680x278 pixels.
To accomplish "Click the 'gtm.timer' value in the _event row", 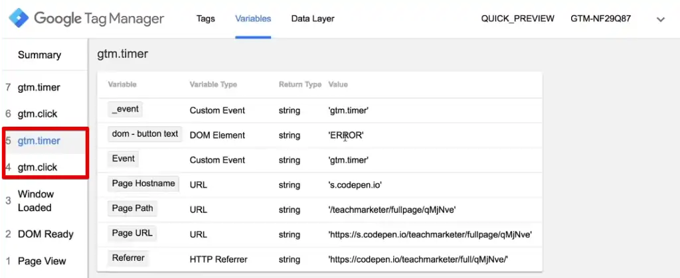I will 349,110.
